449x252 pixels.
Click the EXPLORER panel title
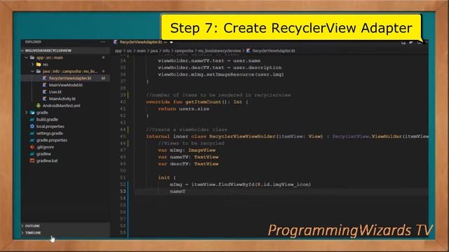pyautogui.click(x=33, y=42)
